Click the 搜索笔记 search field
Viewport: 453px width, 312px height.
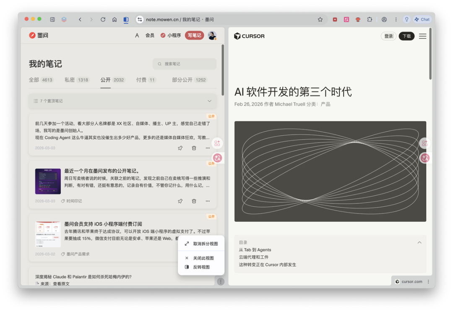click(x=185, y=64)
